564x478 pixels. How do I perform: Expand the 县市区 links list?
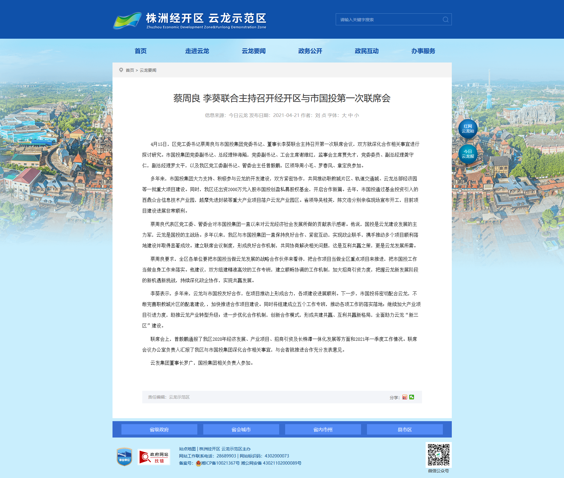pyautogui.click(x=404, y=429)
